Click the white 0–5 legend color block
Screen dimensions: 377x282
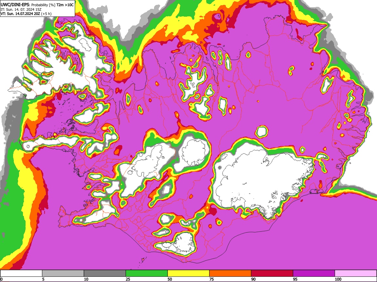click(x=21, y=274)
